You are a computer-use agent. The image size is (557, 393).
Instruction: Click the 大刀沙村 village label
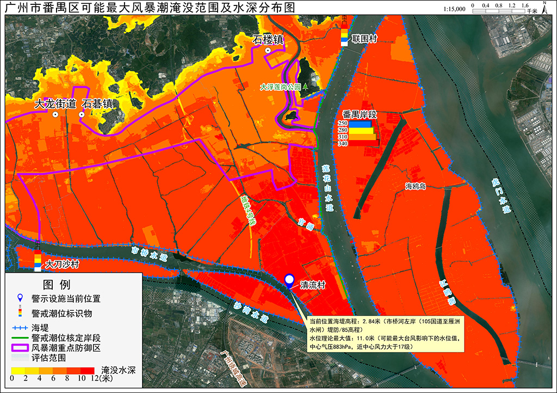[62, 264]
